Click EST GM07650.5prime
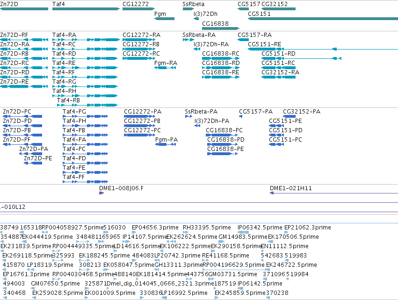The width and height of the screenshot is (398, 300). pos(55,284)
